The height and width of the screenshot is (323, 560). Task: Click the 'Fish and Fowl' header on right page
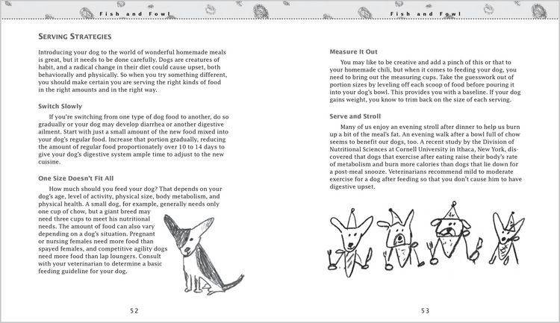pos(426,14)
